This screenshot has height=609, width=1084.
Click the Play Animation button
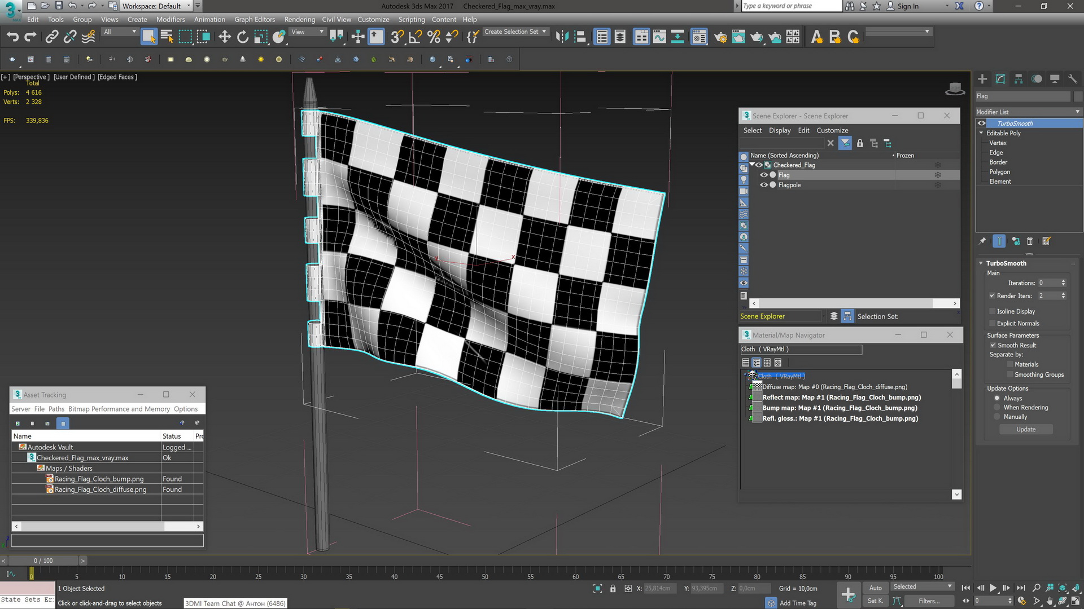tap(993, 588)
